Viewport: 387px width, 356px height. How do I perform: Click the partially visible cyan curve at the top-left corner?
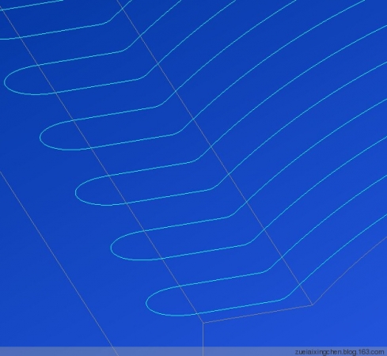(x=32, y=5)
